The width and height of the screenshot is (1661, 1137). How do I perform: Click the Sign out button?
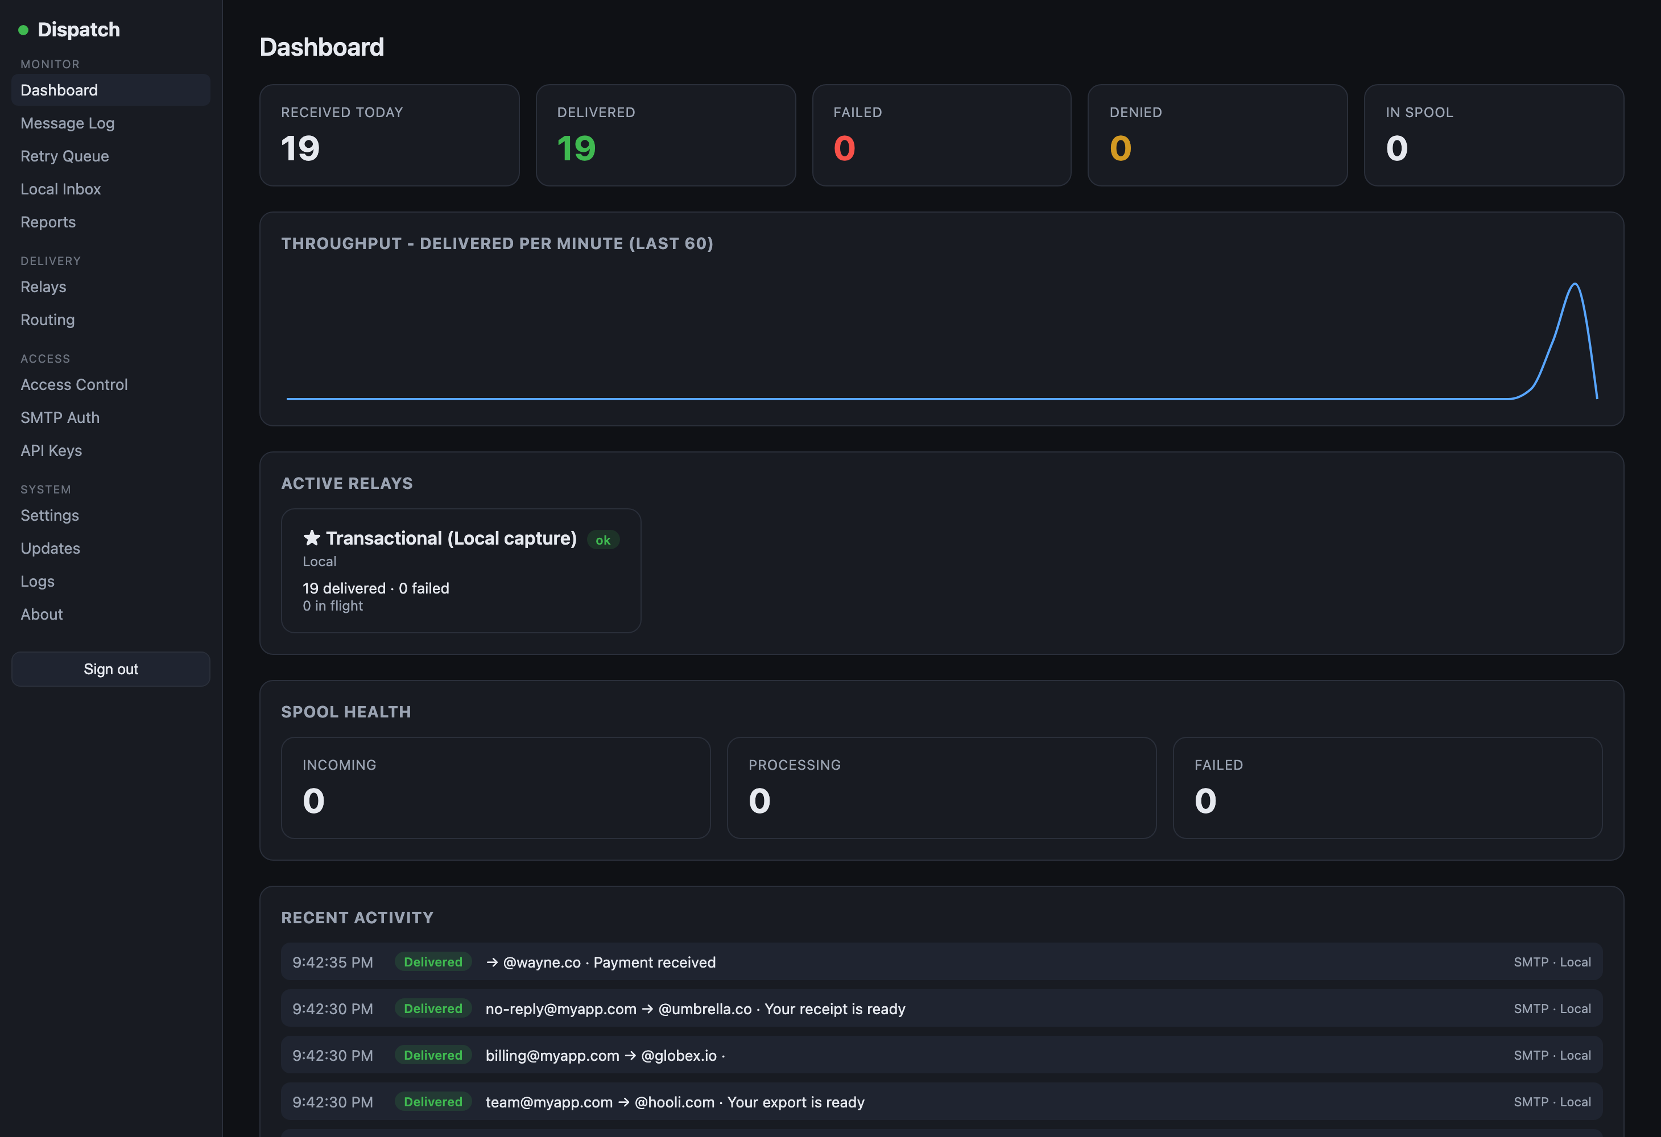click(111, 669)
